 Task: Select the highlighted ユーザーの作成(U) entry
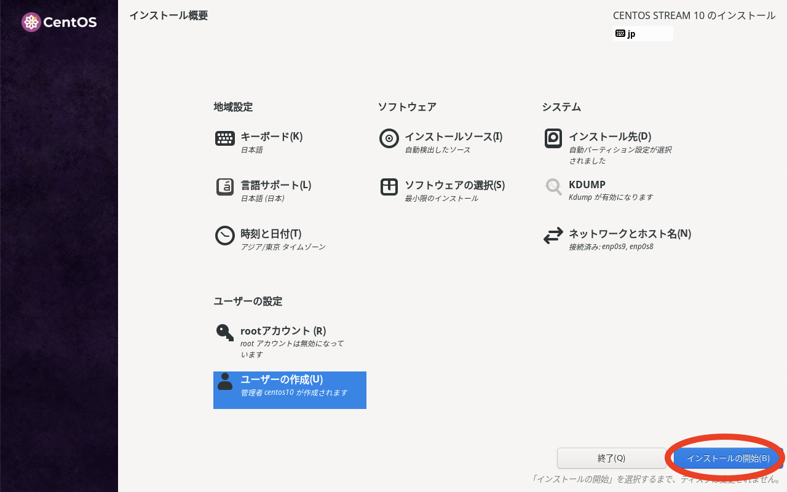(x=290, y=390)
